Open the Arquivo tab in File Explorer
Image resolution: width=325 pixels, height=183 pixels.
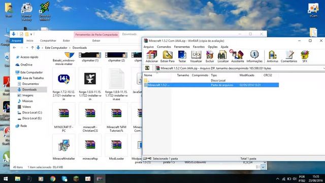click(x=16, y=41)
